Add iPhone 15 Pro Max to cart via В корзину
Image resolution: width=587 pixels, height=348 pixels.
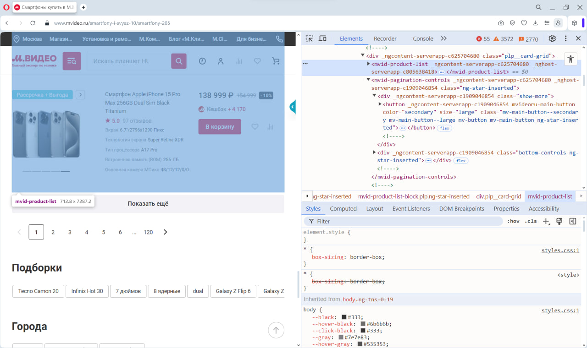coord(220,126)
